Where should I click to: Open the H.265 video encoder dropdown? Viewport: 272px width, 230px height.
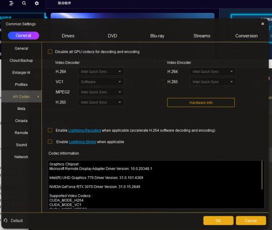tap(213, 82)
